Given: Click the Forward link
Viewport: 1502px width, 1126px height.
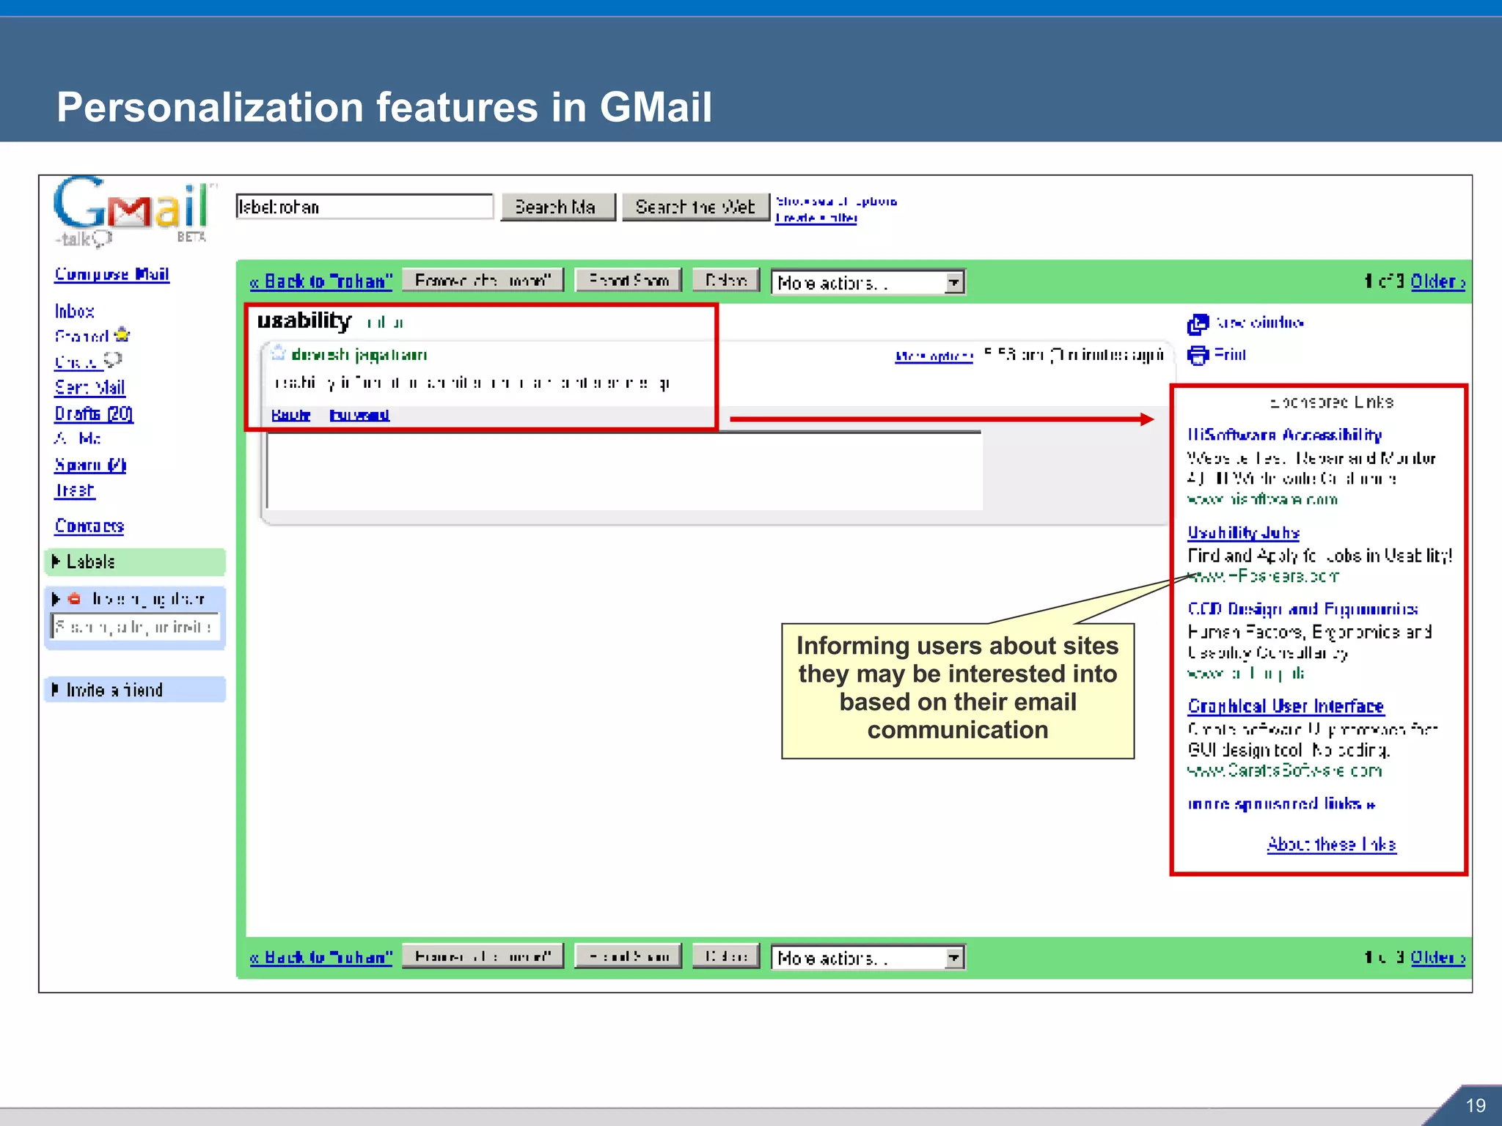Looking at the screenshot, I should point(359,415).
